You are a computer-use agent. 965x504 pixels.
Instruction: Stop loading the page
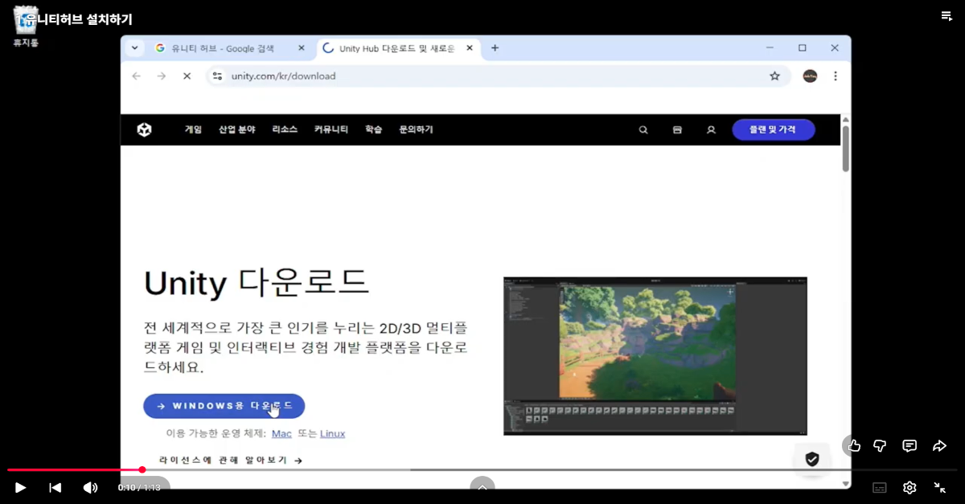point(187,76)
